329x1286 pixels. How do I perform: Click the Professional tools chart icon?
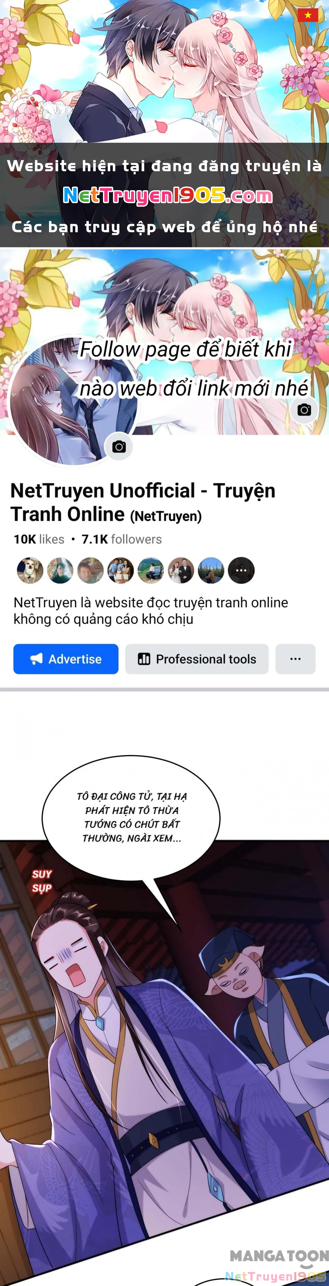pyautogui.click(x=144, y=659)
